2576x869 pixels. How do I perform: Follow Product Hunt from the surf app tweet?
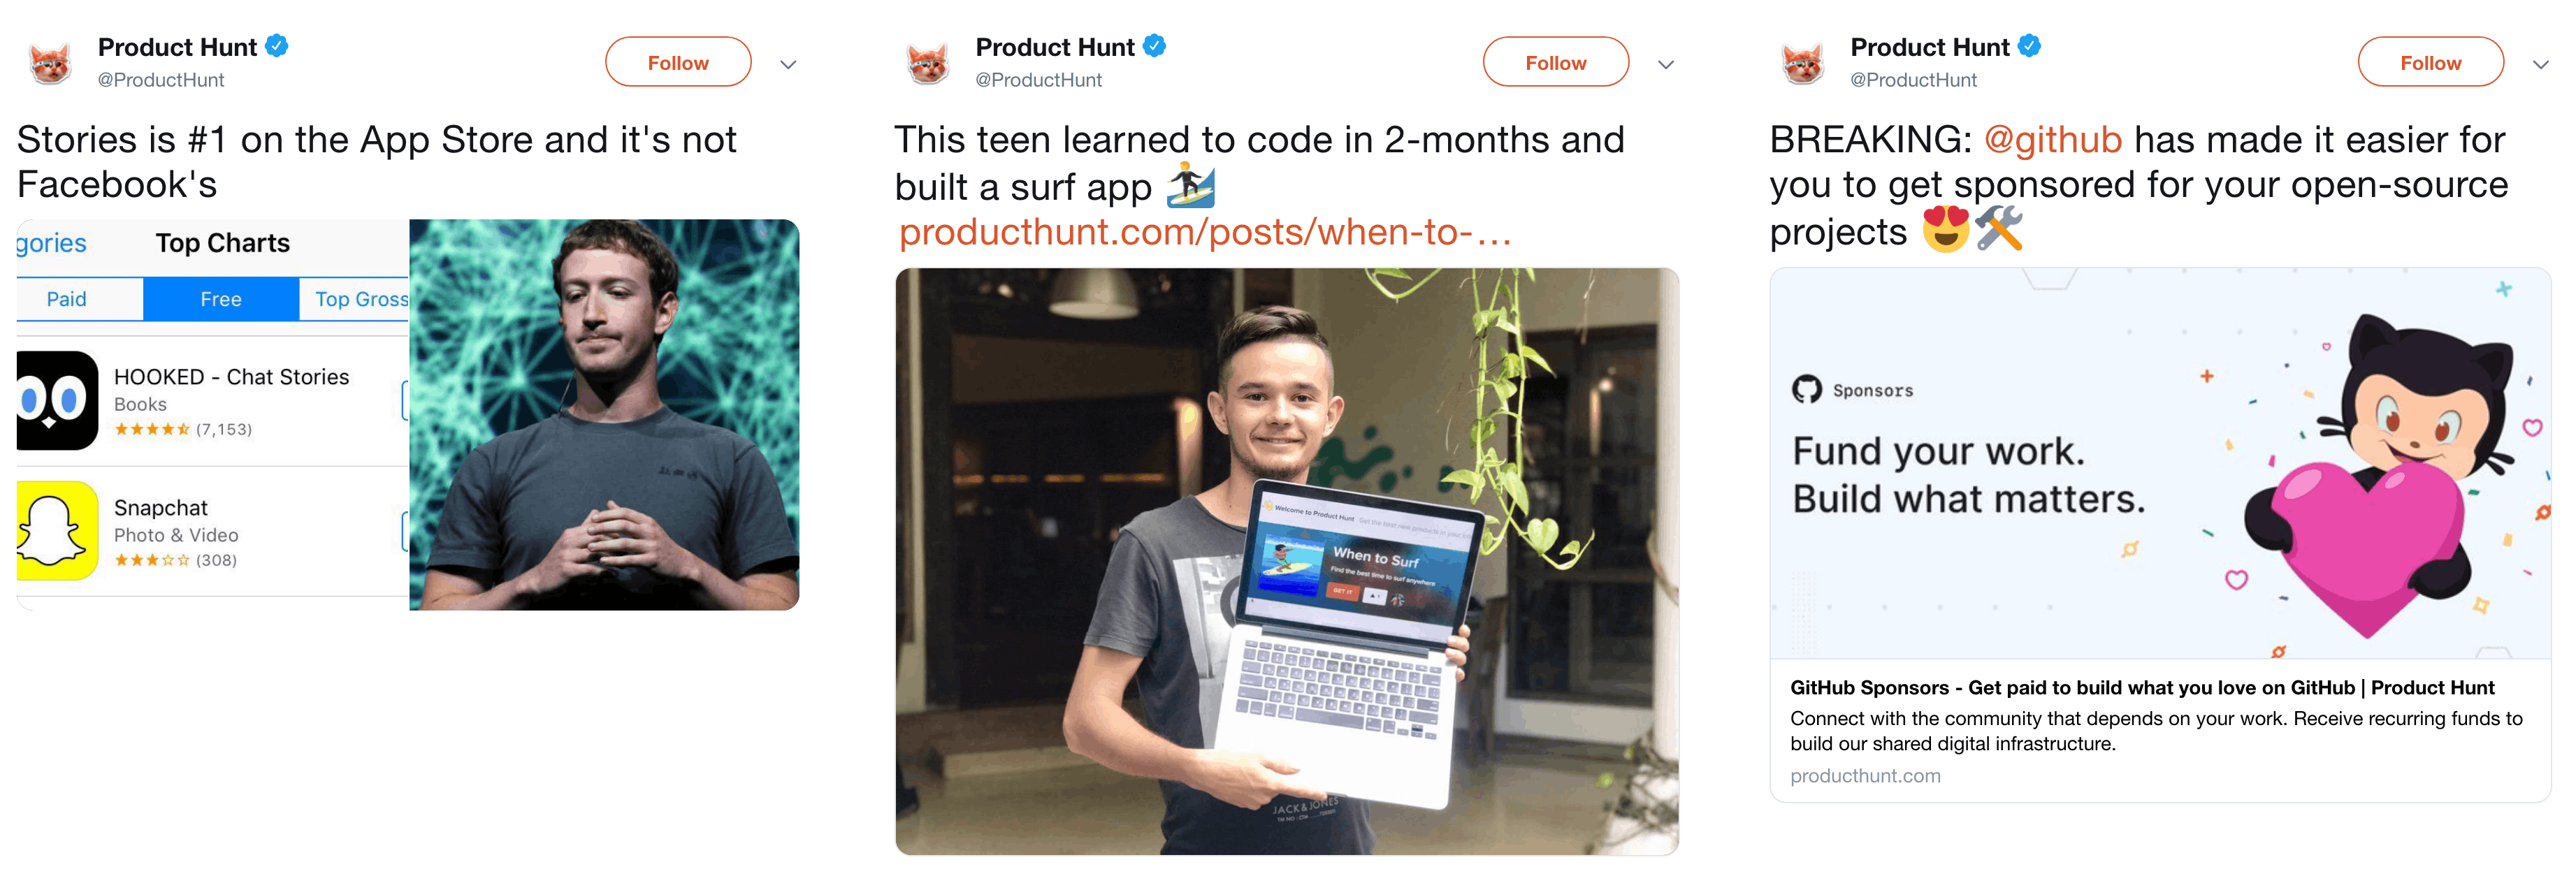(1555, 62)
